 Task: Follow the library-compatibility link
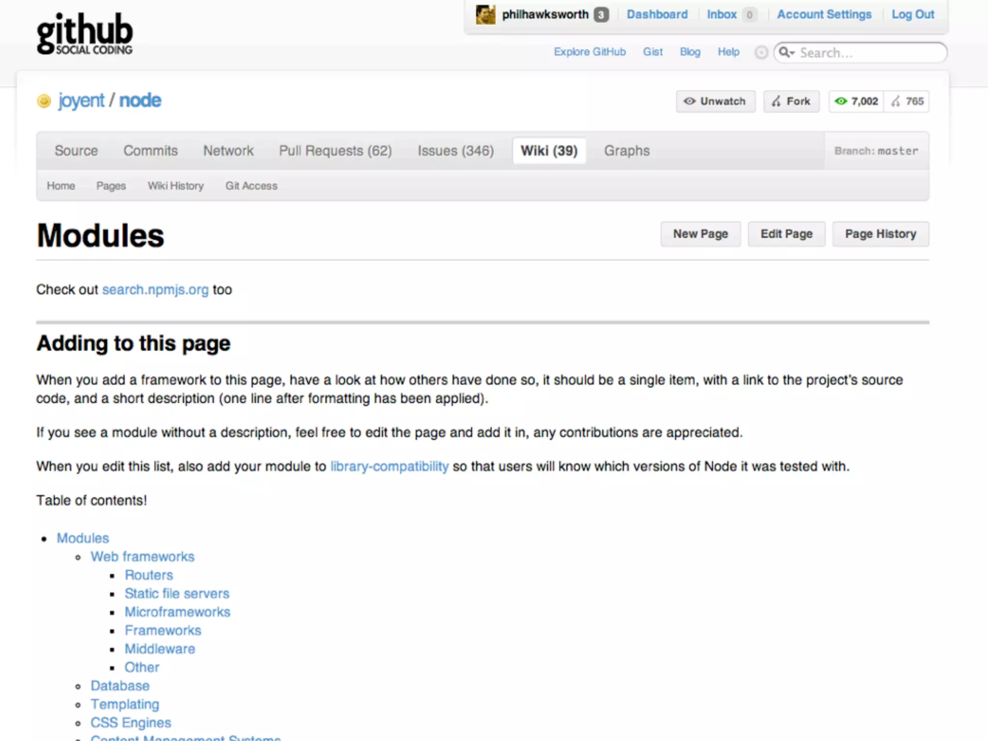coord(389,467)
